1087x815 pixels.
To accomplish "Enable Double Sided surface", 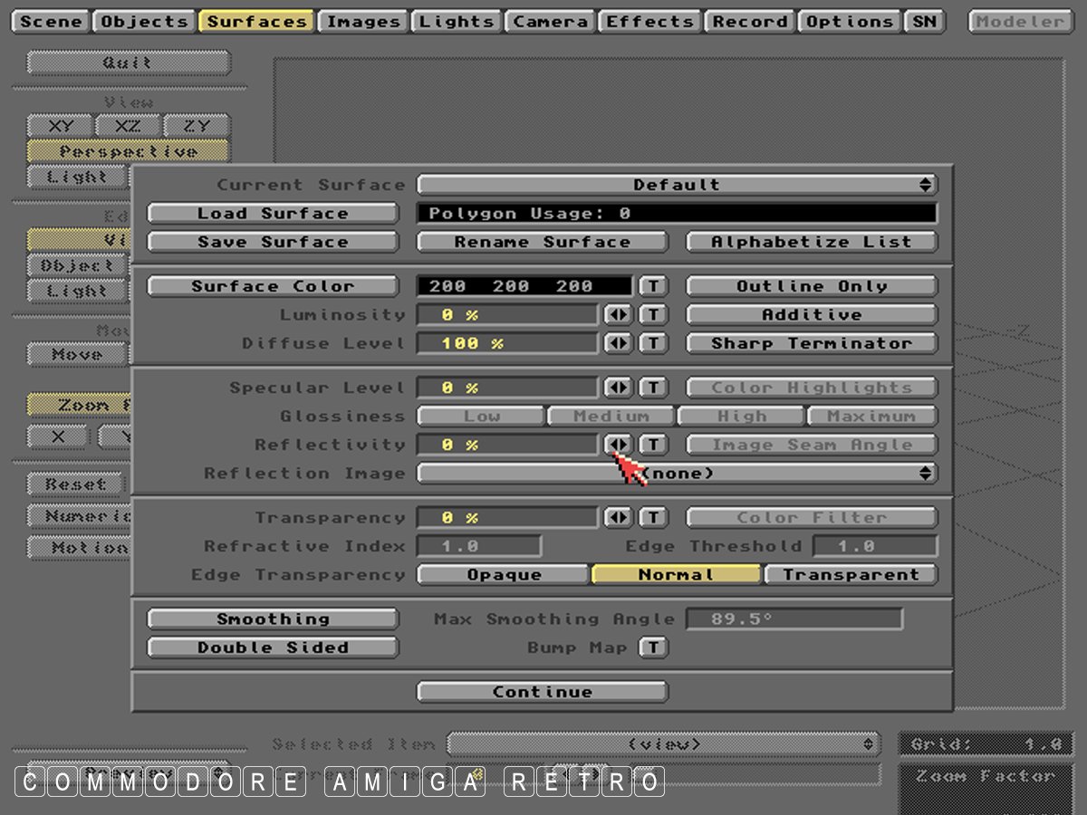I will tap(273, 647).
